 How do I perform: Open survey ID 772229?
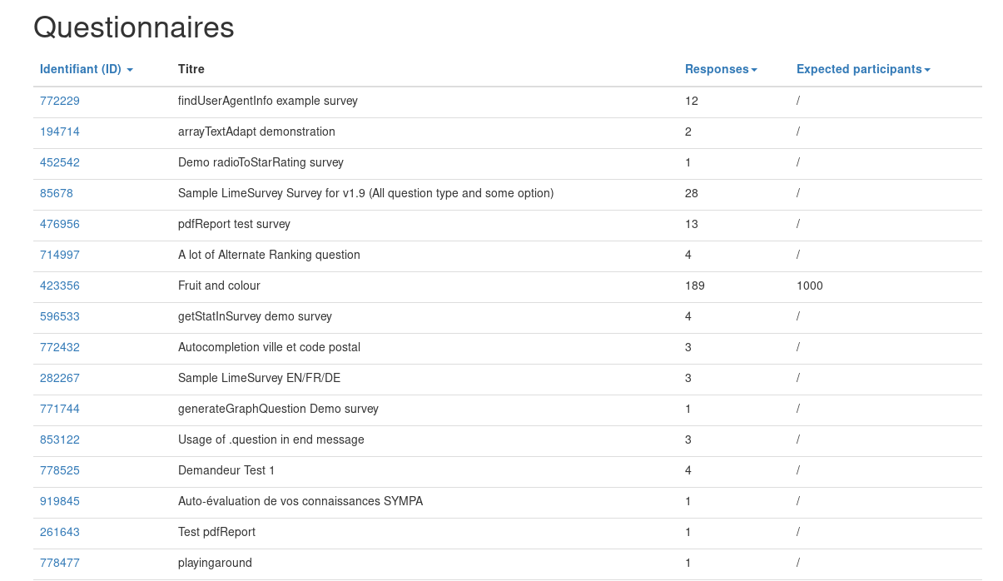[x=60, y=101]
